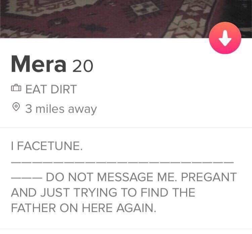Click the white arrow inside pink circle
This screenshot has height=234, width=252.
pos(225,38)
